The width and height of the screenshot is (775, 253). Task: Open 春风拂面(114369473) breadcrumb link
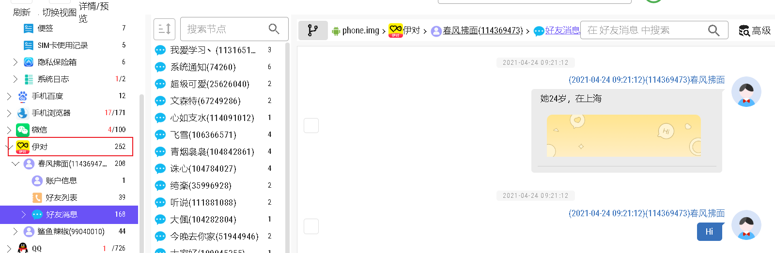tap(482, 30)
